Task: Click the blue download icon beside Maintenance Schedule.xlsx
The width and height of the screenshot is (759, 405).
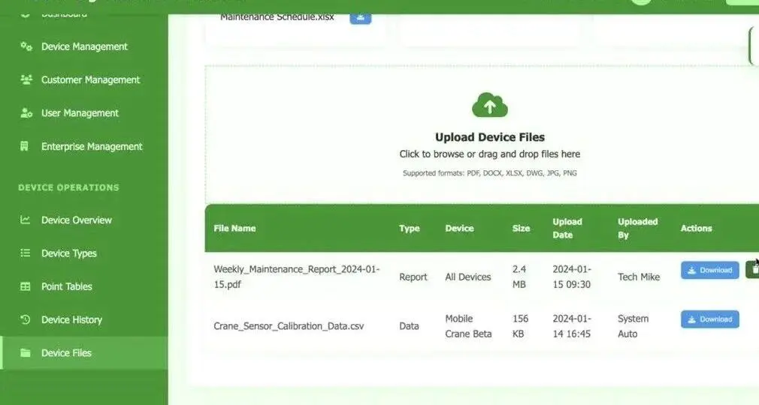Action: (x=360, y=18)
